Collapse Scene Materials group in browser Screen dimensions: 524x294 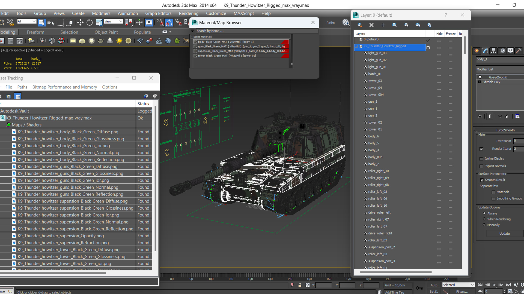click(x=192, y=37)
